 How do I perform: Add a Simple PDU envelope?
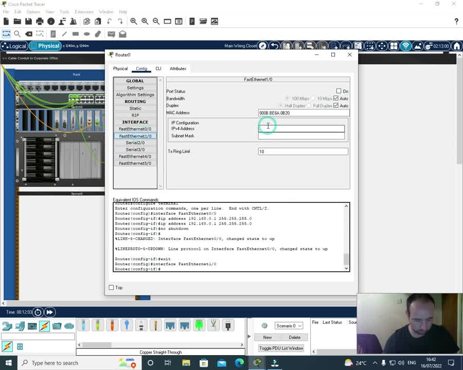click(x=111, y=34)
